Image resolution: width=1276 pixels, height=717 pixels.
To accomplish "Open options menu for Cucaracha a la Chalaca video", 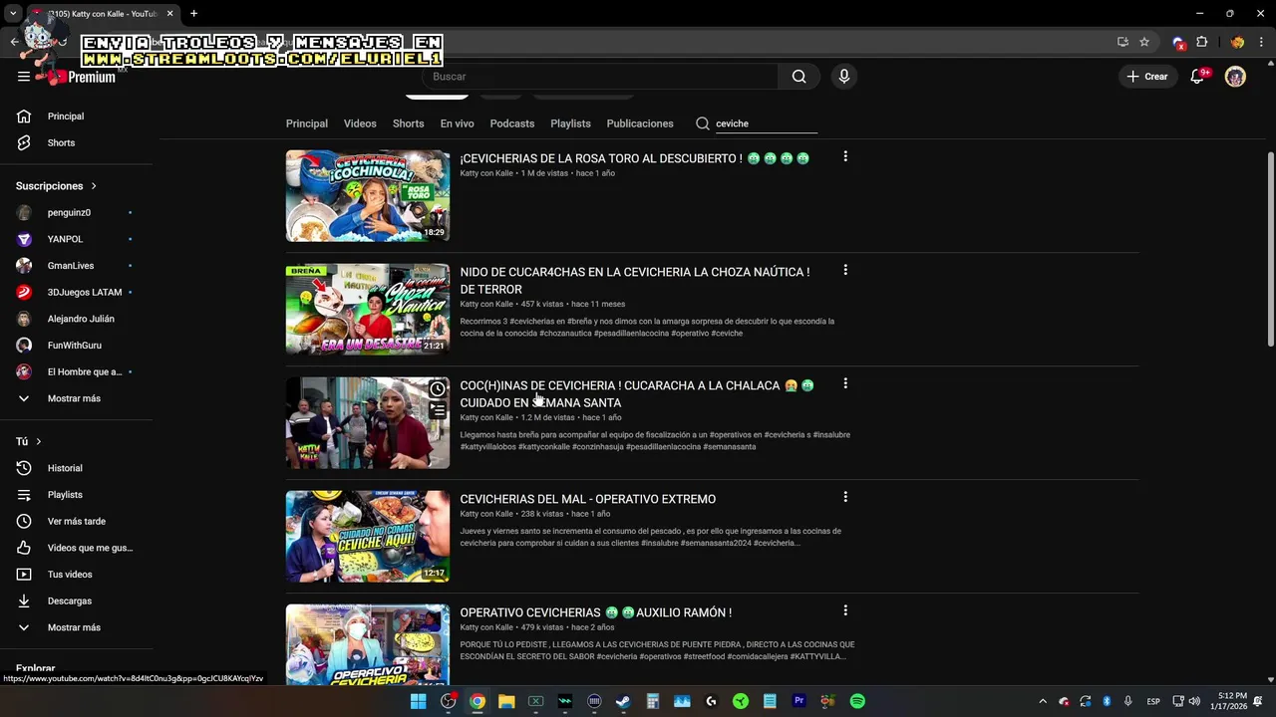I will coord(845,383).
